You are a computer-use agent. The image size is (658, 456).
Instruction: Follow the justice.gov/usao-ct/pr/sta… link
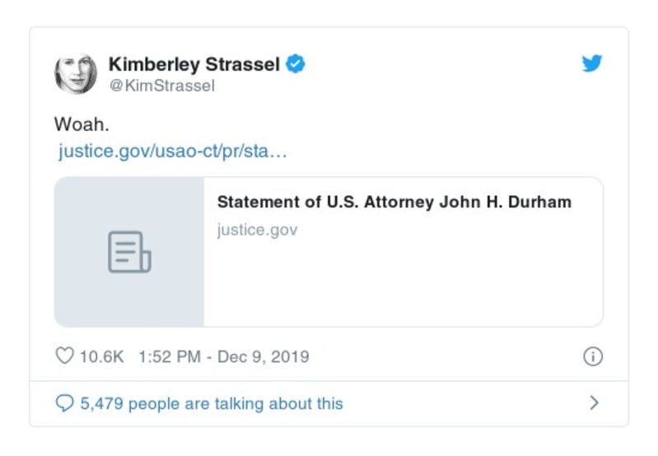click(x=172, y=151)
